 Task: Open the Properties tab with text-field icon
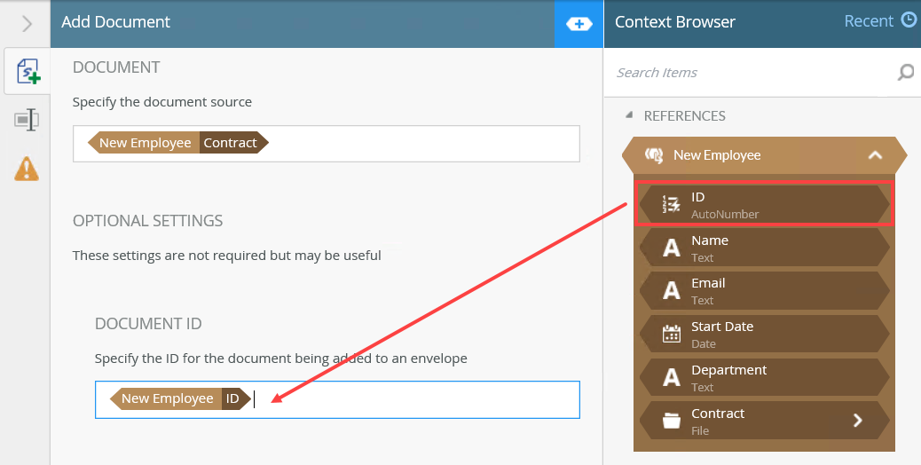27,121
